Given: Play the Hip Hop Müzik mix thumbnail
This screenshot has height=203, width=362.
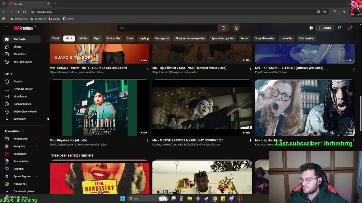Looking at the screenshot, I should [x=305, y=108].
